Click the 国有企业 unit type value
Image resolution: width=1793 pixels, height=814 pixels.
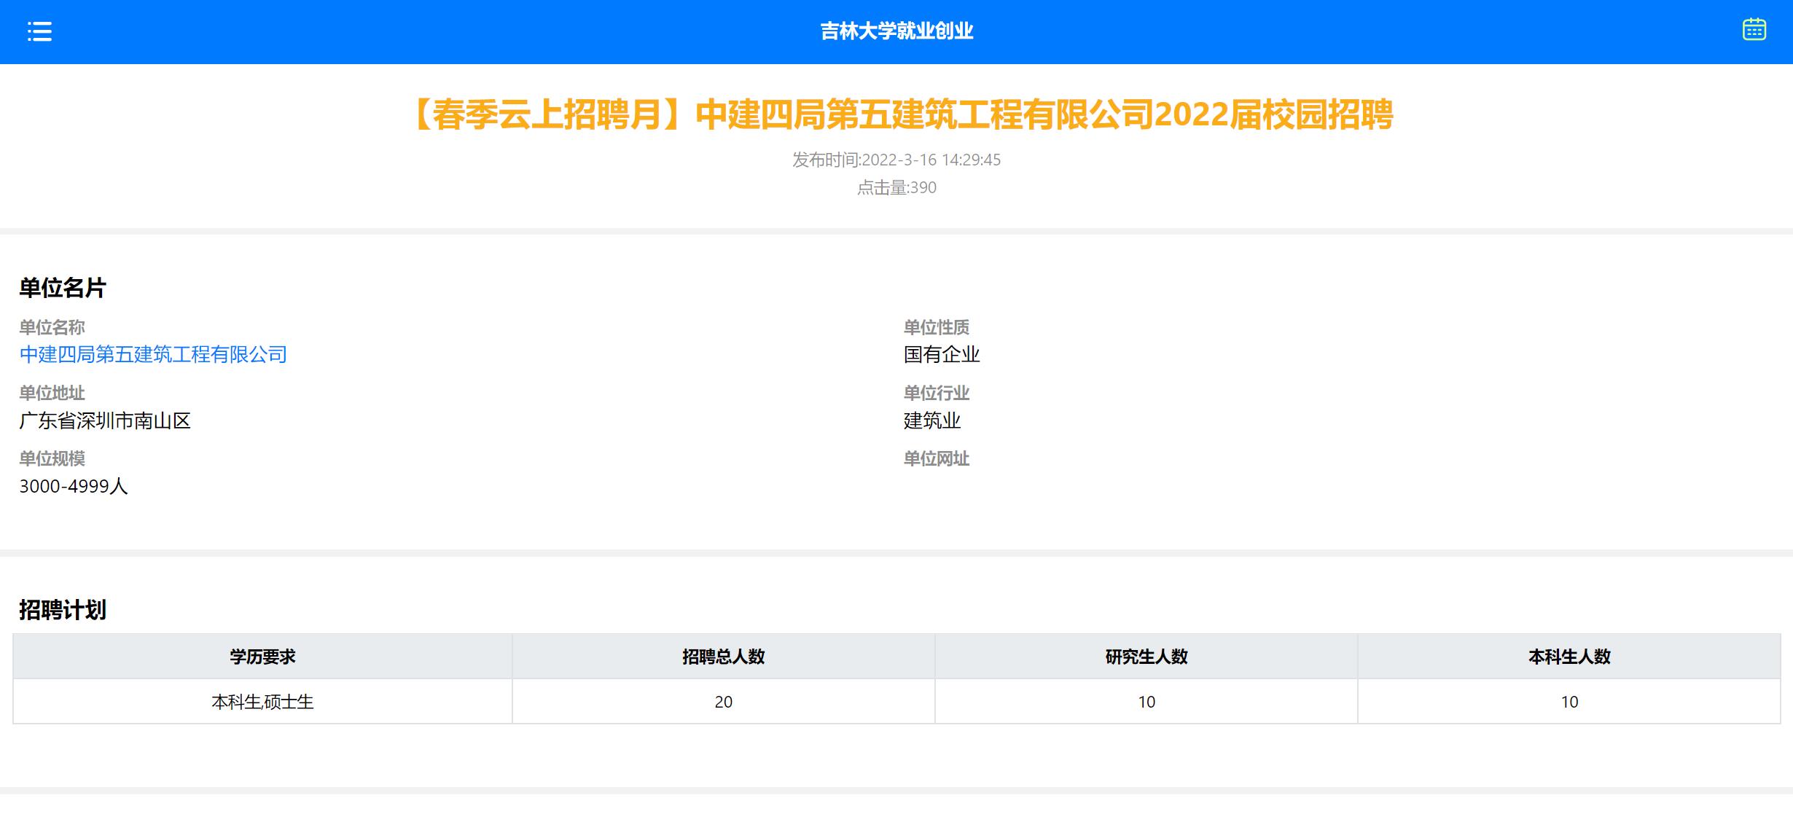[941, 355]
